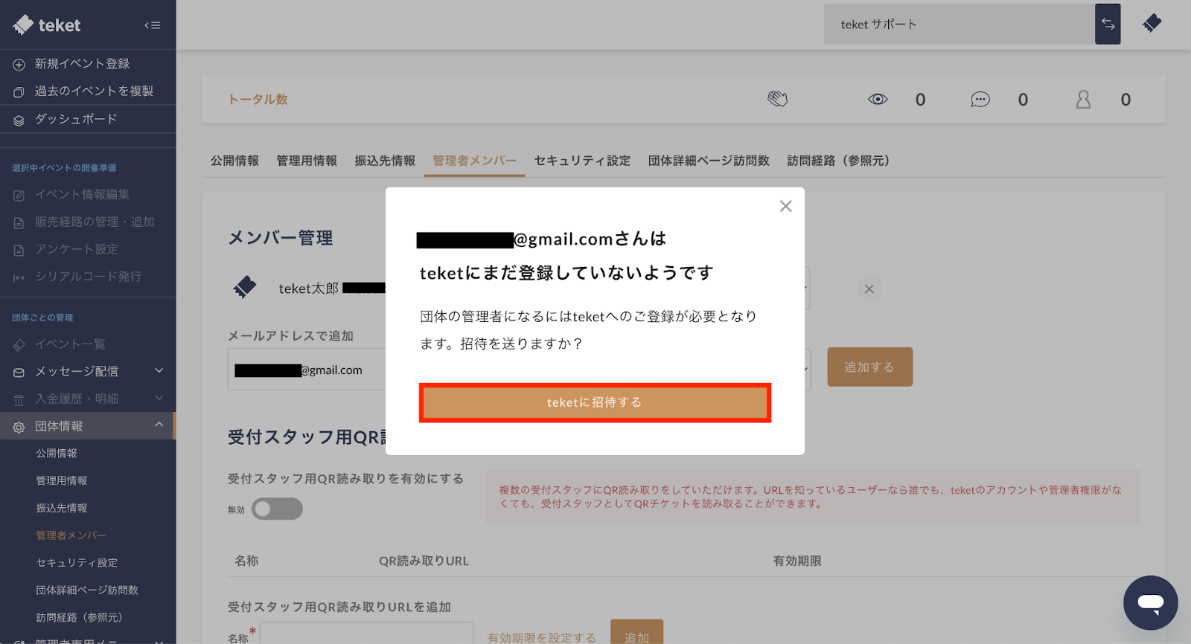Screen dimensions: 1191x644
Task: Click the メンバー管理 heading
Action: (280, 238)
